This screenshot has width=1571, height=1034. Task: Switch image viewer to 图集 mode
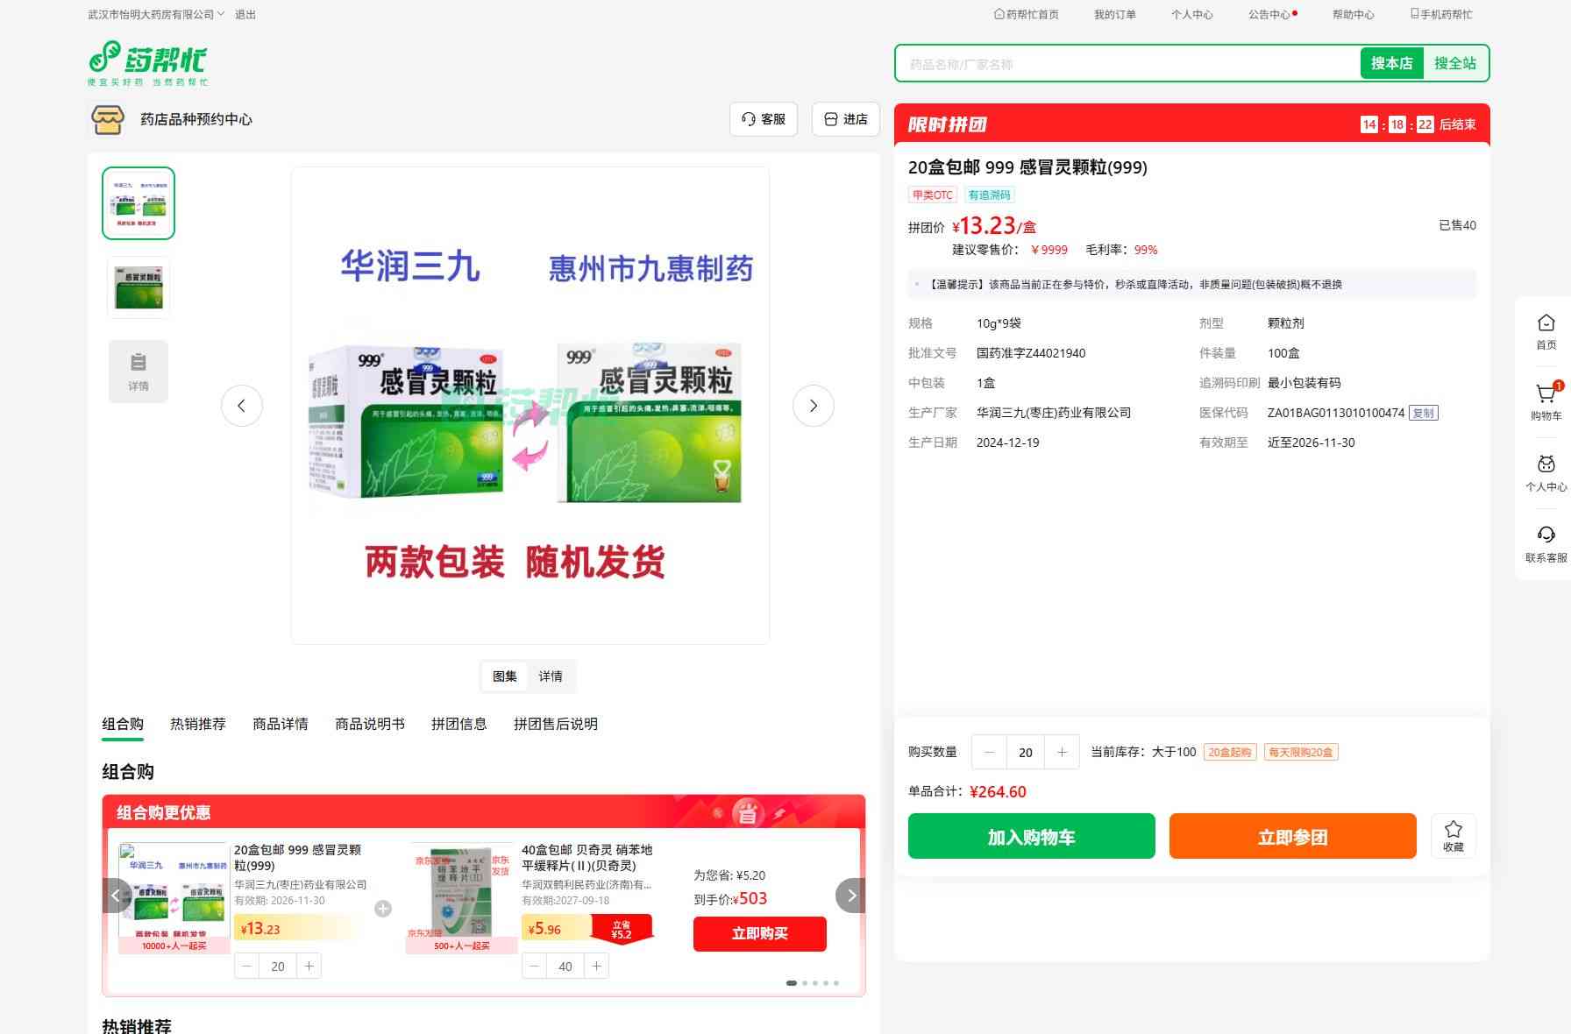pyautogui.click(x=505, y=676)
